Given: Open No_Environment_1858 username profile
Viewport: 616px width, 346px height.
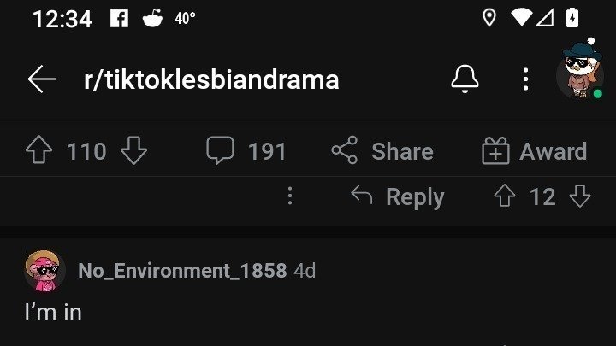Looking at the screenshot, I should pos(181,271).
